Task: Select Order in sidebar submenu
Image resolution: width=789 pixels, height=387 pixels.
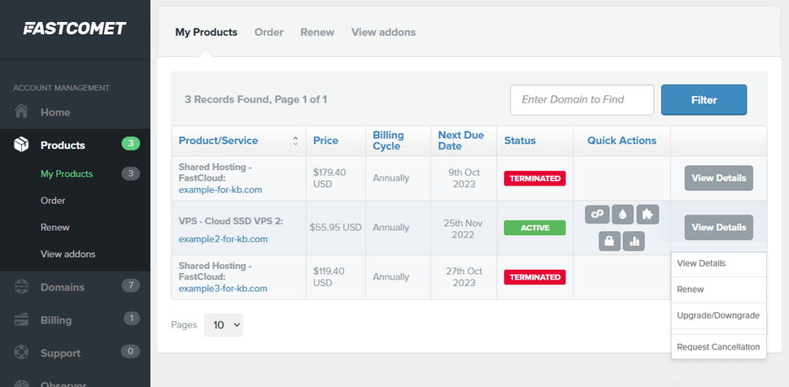Action: (53, 201)
